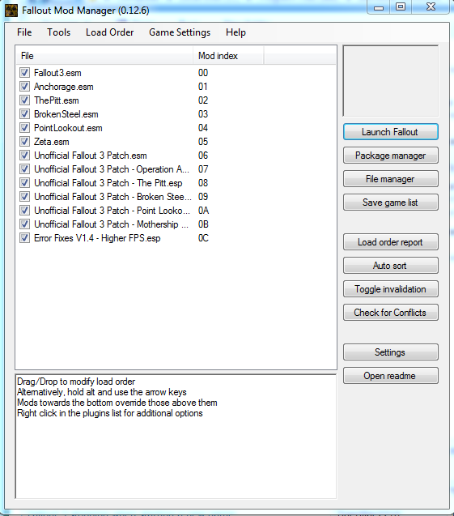
Task: Select the Anchorage.esm row text
Action: tap(63, 87)
